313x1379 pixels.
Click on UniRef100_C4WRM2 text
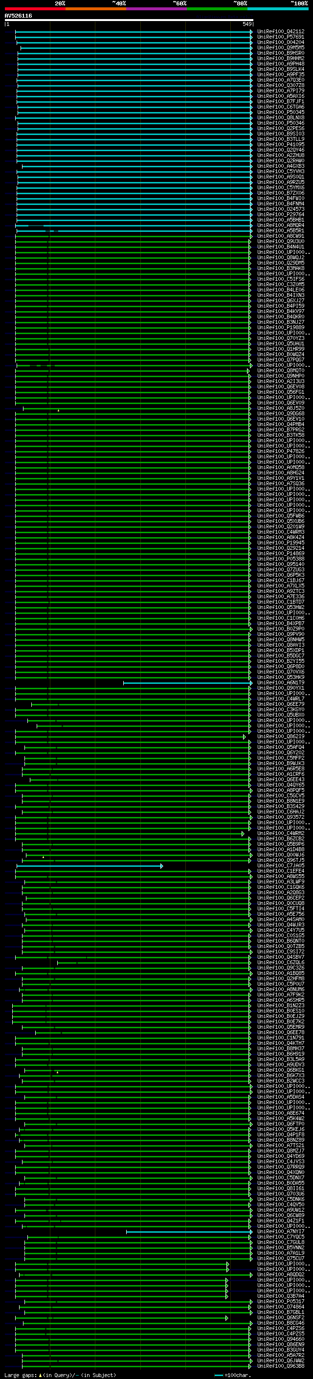pos(280,834)
